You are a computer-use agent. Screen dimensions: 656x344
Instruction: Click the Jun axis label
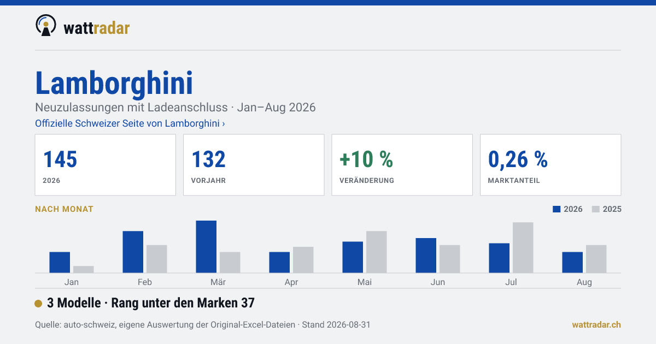coord(438,282)
